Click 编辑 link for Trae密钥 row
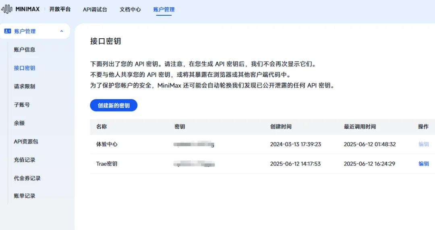The image size is (435, 230). click(x=424, y=164)
